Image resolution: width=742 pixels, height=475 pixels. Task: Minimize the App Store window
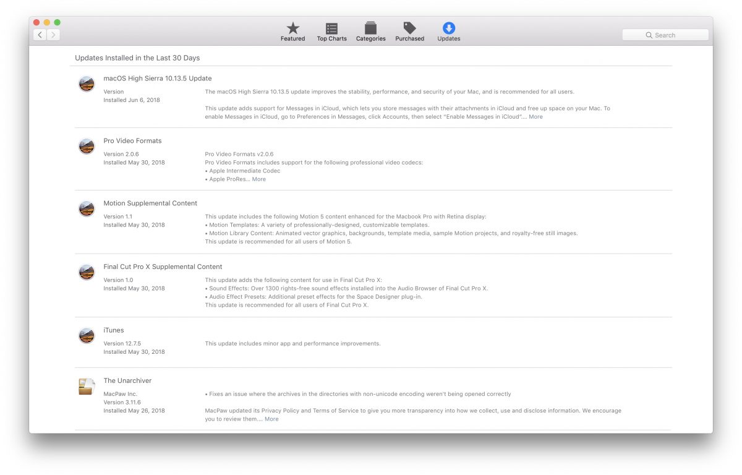click(x=47, y=22)
